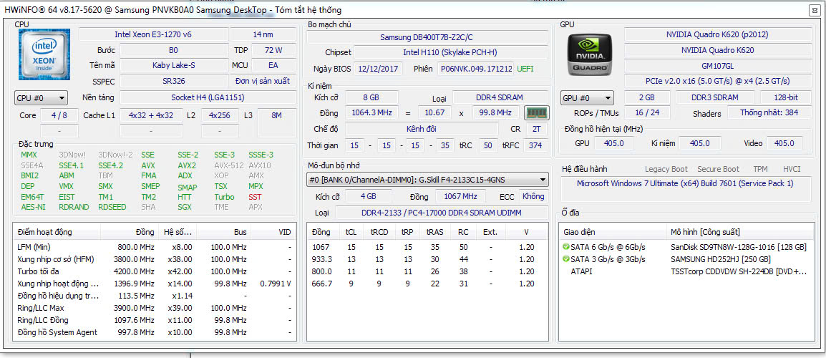Click the Intel Xeon Inside CPU logo

point(44,53)
